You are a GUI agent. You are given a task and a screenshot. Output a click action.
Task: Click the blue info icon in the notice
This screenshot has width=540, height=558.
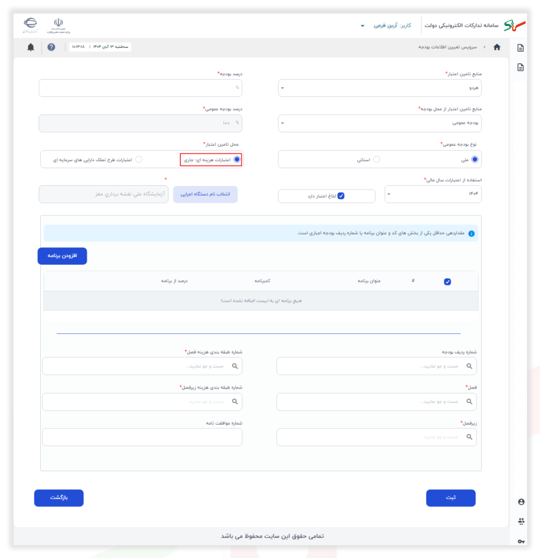click(x=471, y=234)
